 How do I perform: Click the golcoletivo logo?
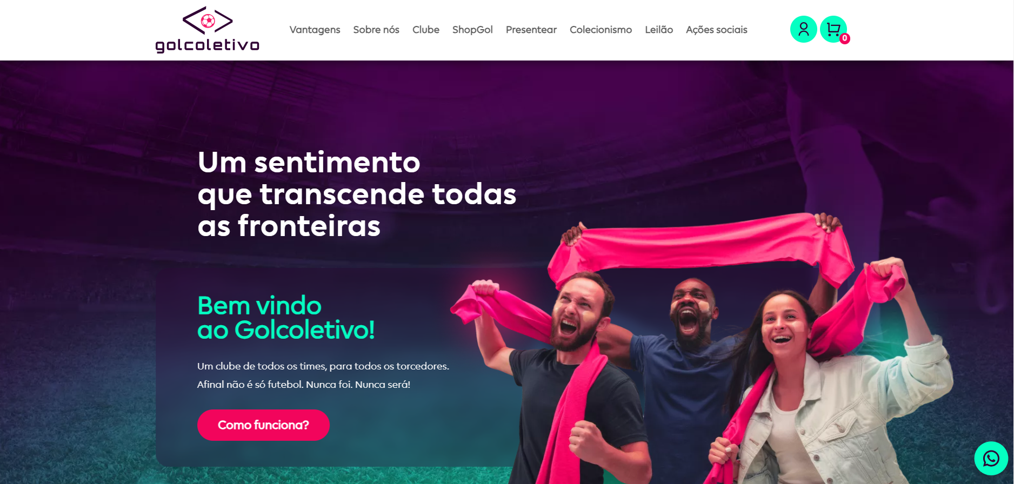208,30
